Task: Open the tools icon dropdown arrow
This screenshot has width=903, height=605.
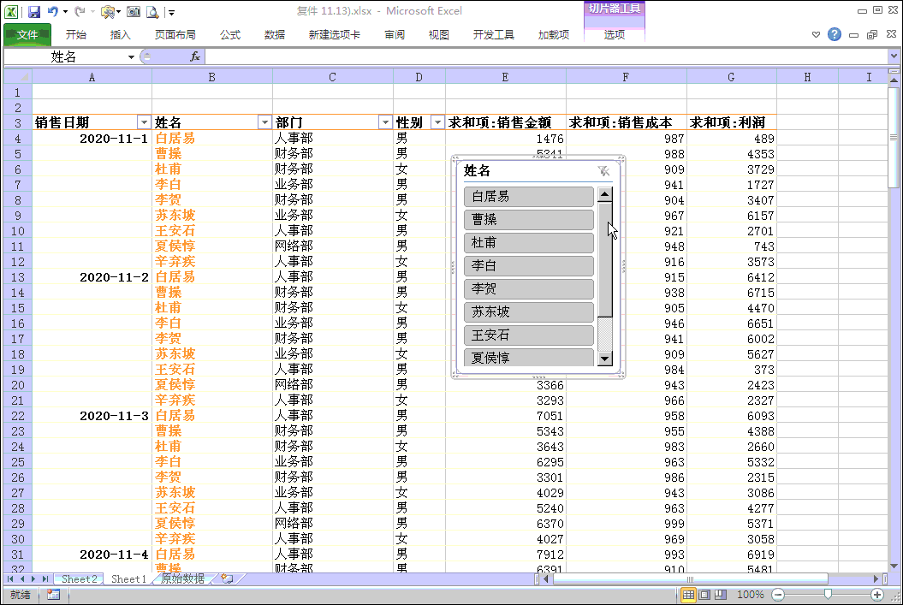Action: pyautogui.click(x=118, y=11)
